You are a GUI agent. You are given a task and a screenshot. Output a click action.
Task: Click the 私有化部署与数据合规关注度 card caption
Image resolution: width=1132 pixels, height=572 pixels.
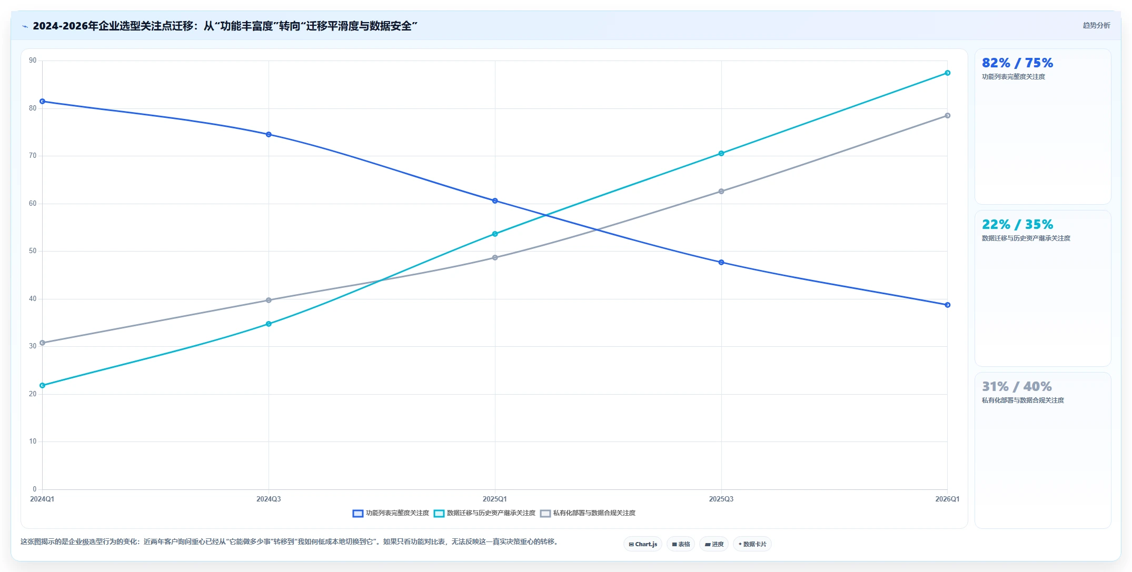click(1023, 400)
